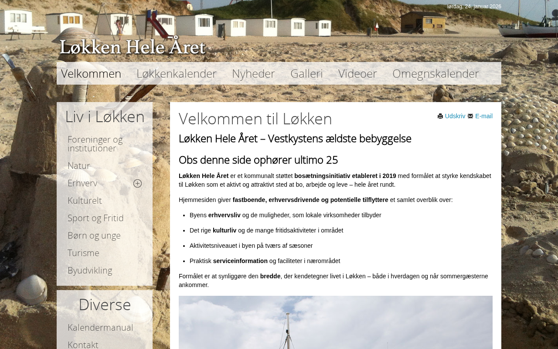The image size is (558, 349).
Task: Navigate to Omegnskalender
Action: (x=436, y=73)
